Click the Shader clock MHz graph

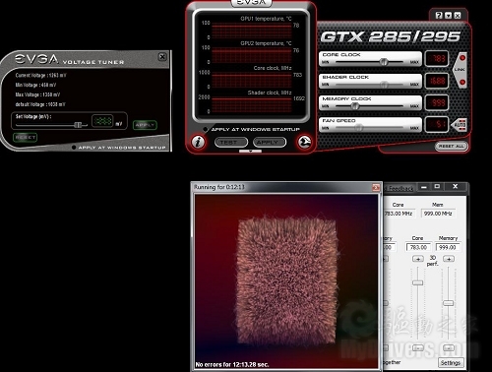click(252, 104)
